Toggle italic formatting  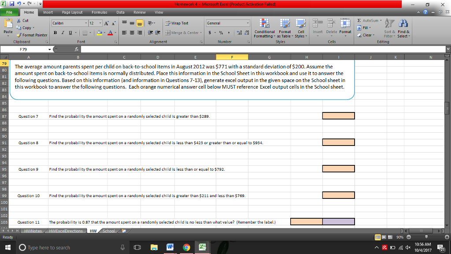(62, 33)
